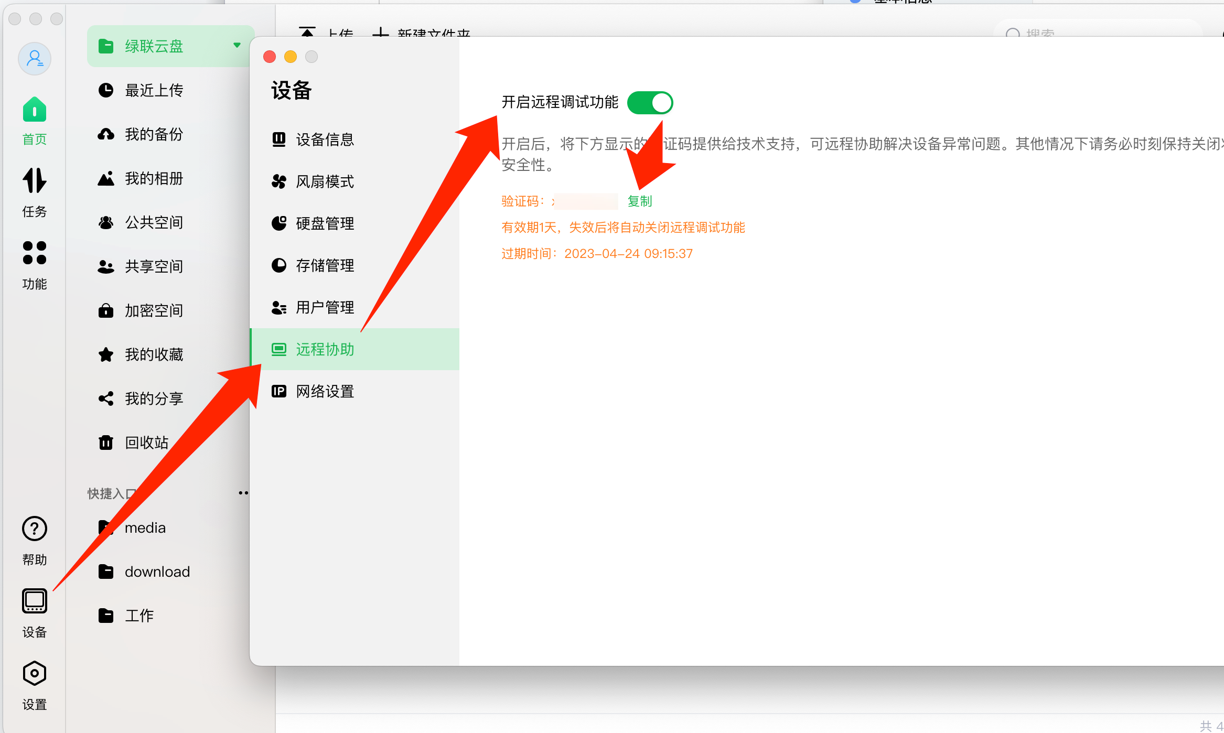Expand the 绿联云盘 dropdown arrow

tap(237, 46)
